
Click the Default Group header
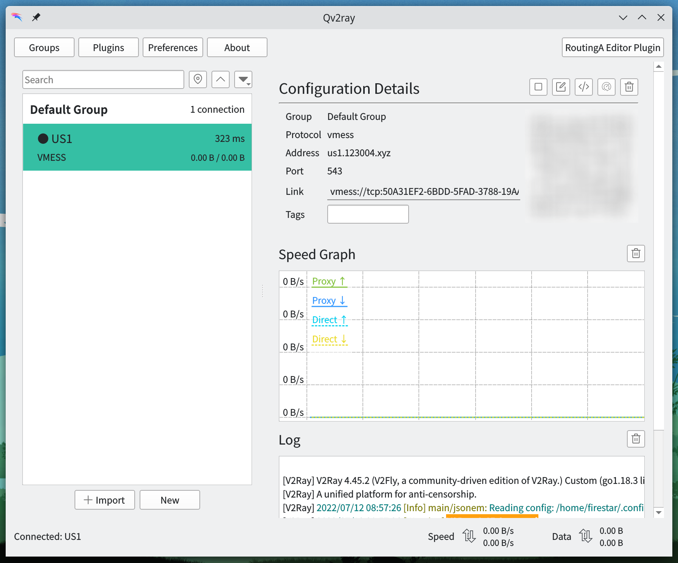[137, 109]
